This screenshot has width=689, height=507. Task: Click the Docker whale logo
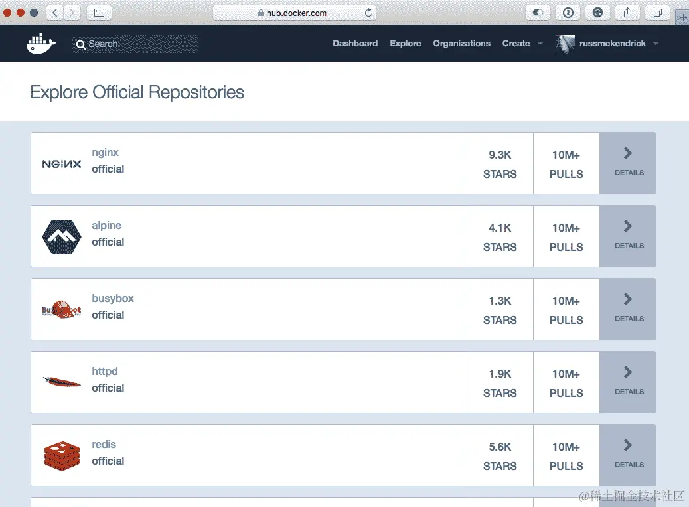41,44
